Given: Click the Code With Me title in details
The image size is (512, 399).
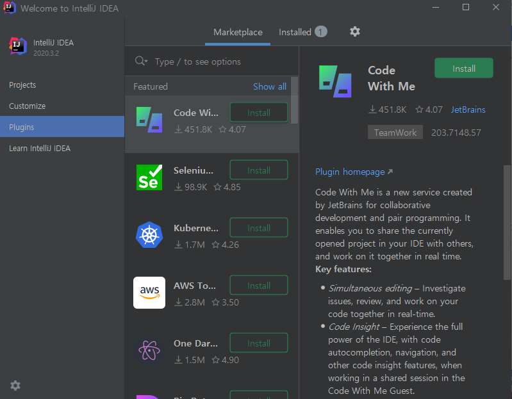Looking at the screenshot, I should click(x=391, y=78).
